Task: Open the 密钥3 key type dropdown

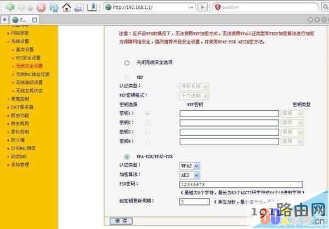Action: pos(292,132)
